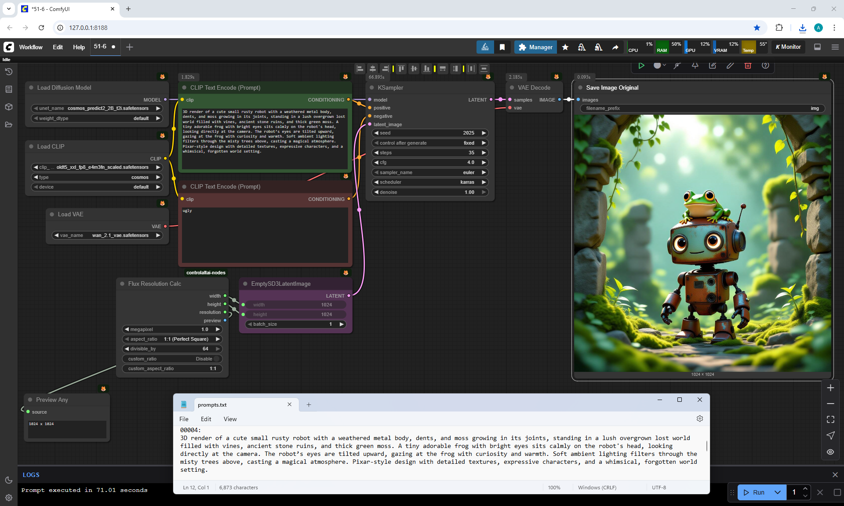Click the bookmark icon in top toolbar

[502, 47]
